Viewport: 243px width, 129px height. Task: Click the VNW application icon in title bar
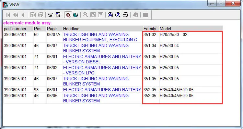pyautogui.click(x=5, y=5)
